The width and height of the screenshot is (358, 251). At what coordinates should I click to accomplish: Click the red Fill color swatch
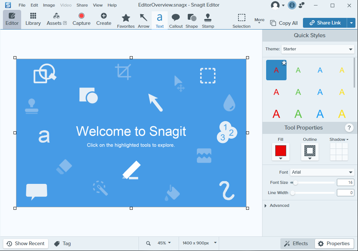[x=280, y=150]
